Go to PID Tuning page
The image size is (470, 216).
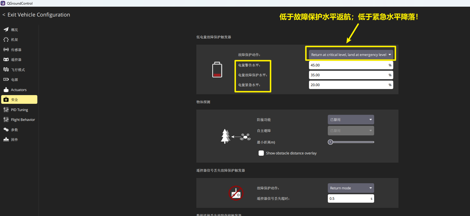coord(19,110)
